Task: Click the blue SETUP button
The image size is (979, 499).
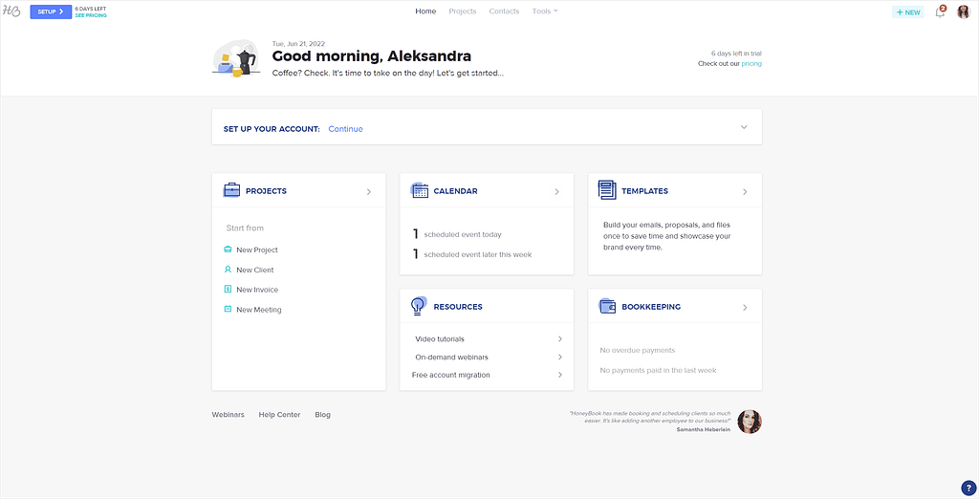Action: 51,11
